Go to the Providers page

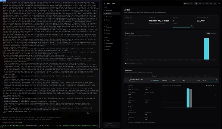pos(112,17)
